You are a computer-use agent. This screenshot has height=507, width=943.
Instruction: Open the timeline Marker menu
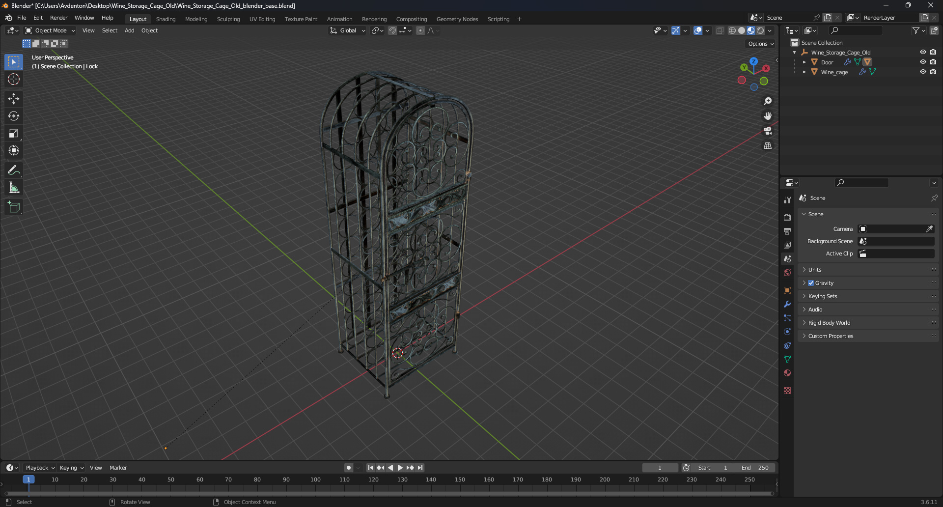[118, 468]
